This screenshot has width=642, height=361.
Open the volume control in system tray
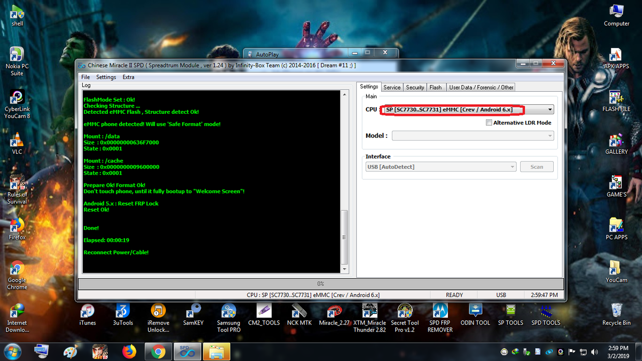tap(595, 352)
